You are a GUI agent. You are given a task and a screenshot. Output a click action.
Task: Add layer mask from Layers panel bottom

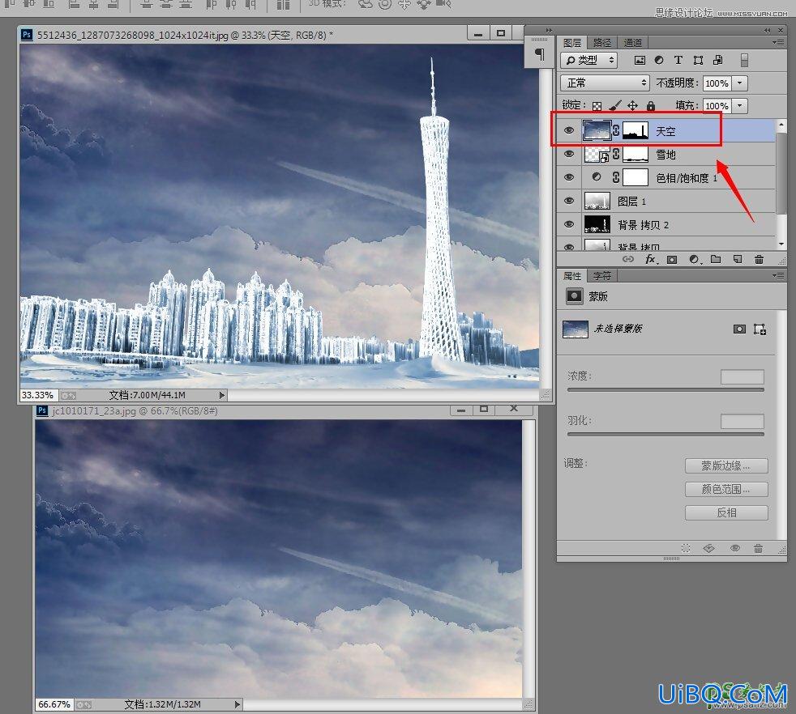(x=672, y=259)
